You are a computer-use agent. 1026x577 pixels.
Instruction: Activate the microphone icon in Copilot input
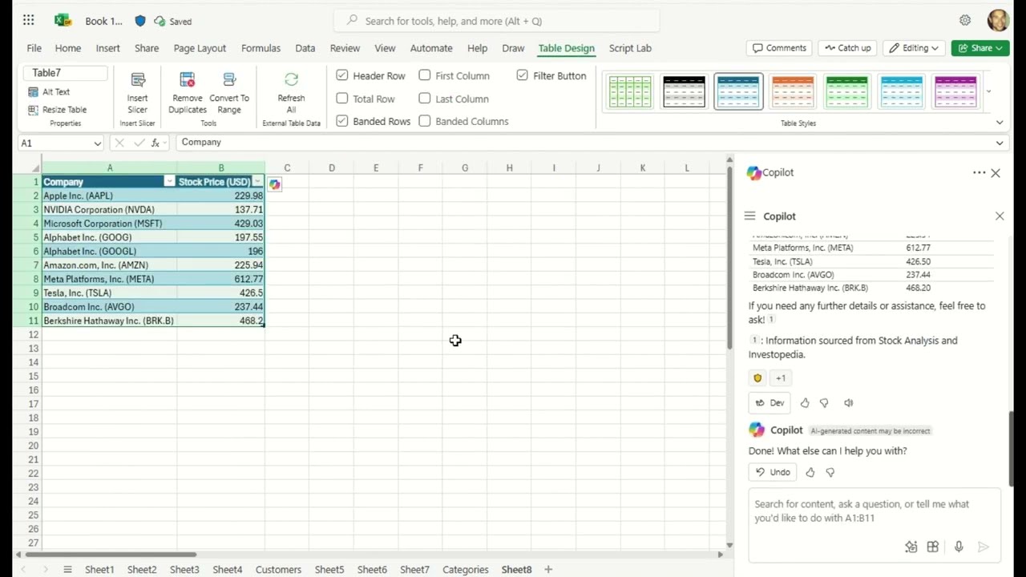(x=959, y=547)
